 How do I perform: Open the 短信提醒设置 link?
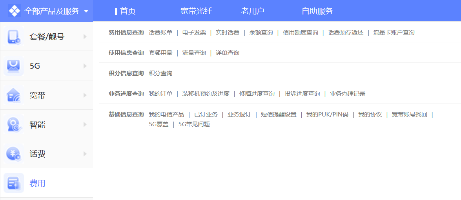(279, 114)
